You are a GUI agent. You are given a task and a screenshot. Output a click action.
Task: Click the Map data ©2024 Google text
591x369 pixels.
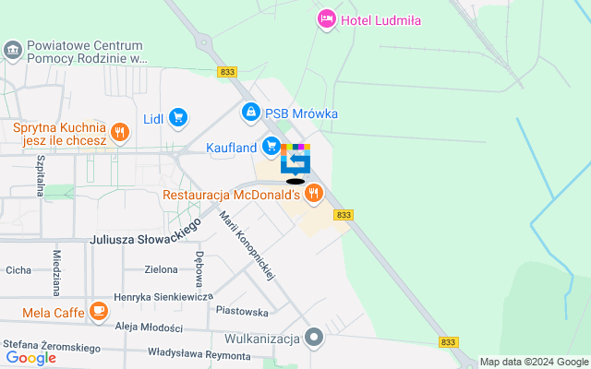click(x=534, y=363)
